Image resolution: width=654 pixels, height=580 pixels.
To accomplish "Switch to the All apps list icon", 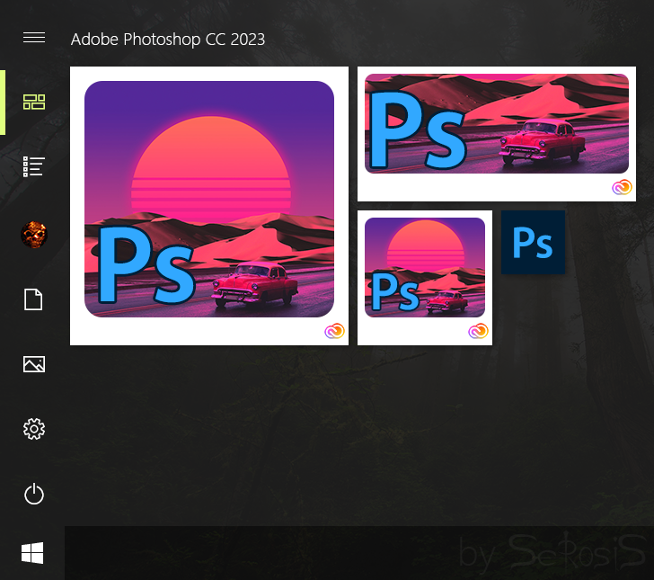I will click(x=34, y=166).
